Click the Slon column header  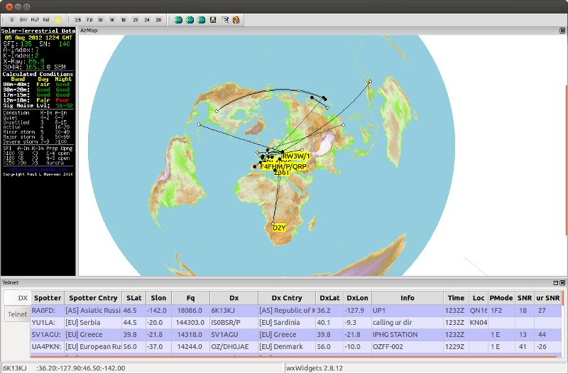158,298
